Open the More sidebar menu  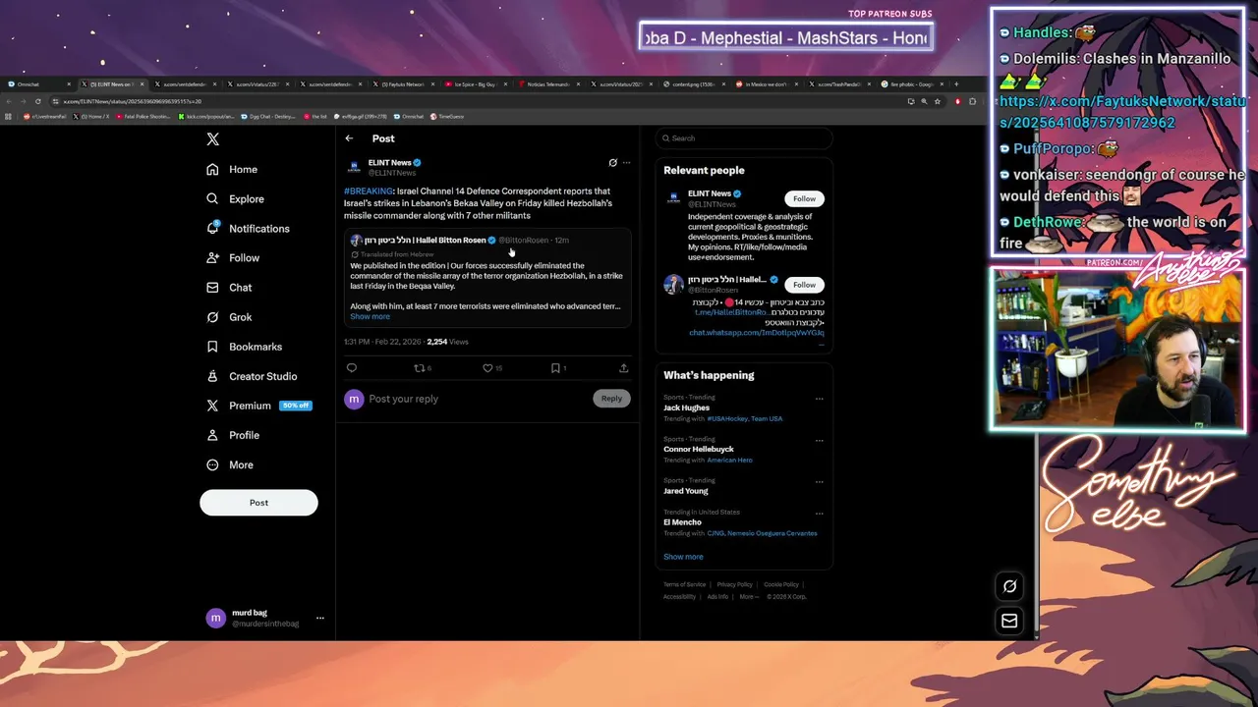230,464
